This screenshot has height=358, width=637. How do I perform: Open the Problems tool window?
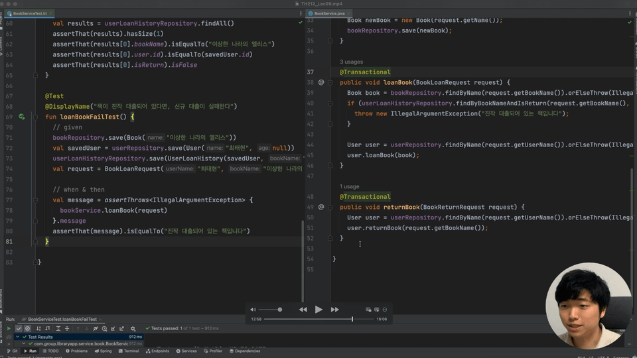click(x=78, y=351)
